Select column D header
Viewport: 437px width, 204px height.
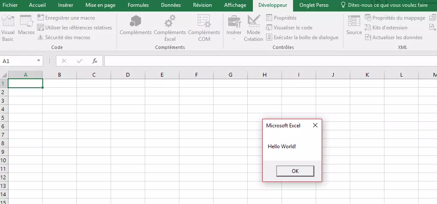click(x=128, y=75)
